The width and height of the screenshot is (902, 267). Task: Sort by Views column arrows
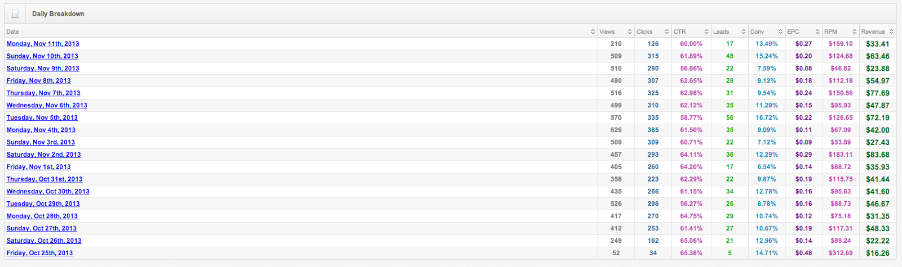629,31
